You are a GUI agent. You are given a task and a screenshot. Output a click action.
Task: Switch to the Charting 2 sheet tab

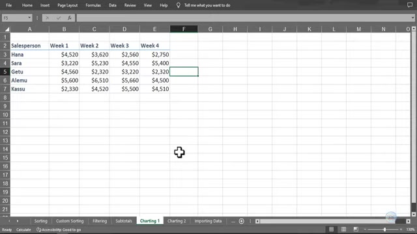tap(177, 221)
